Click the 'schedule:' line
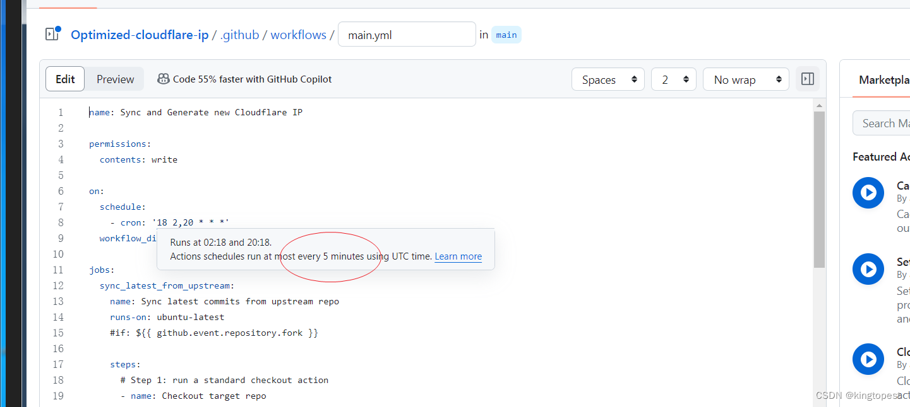This screenshot has width=910, height=407. tap(123, 207)
